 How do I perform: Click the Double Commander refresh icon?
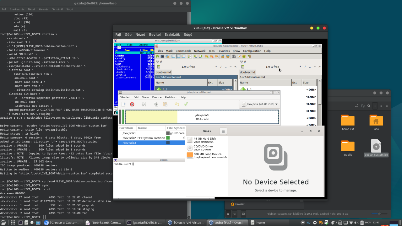[x=157, y=56]
